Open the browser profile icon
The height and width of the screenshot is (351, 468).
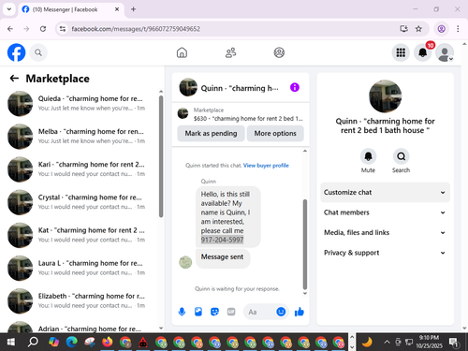coord(441,29)
